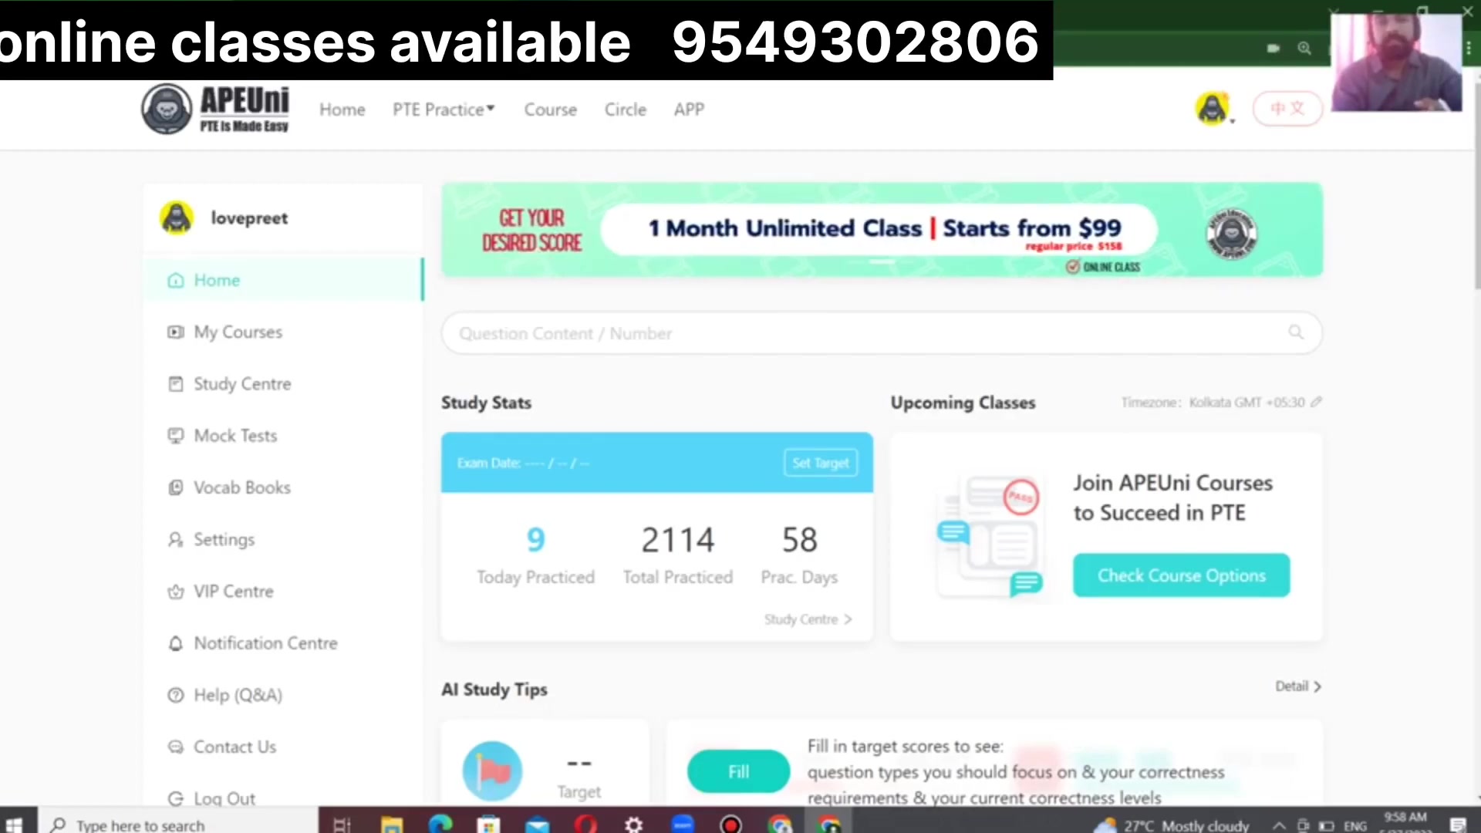Screen dimensions: 1481x833
Task: Click the Settings sidebar icon
Action: pyautogui.click(x=176, y=540)
